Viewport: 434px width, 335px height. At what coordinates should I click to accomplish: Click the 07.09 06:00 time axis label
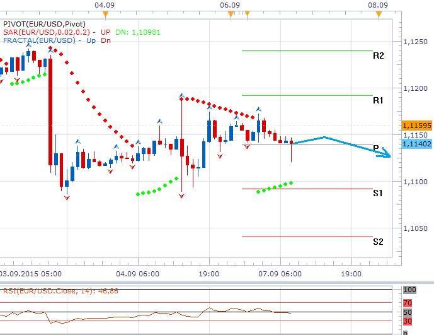click(279, 274)
